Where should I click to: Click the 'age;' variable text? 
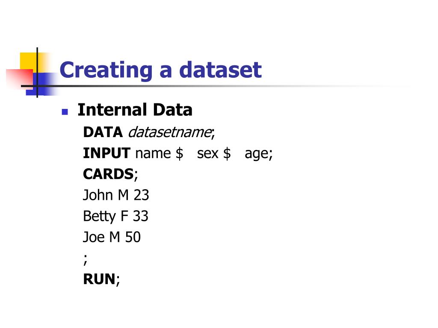[259, 154]
